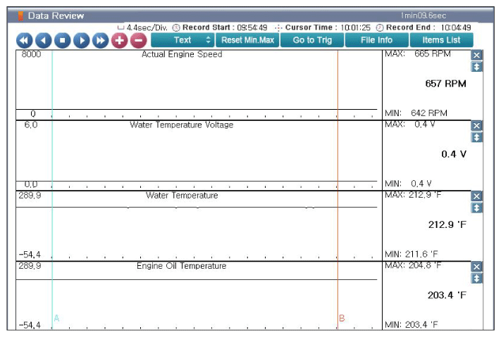The image size is (501, 337).
Task: Close the Water Temperature graph
Action: (x=477, y=196)
